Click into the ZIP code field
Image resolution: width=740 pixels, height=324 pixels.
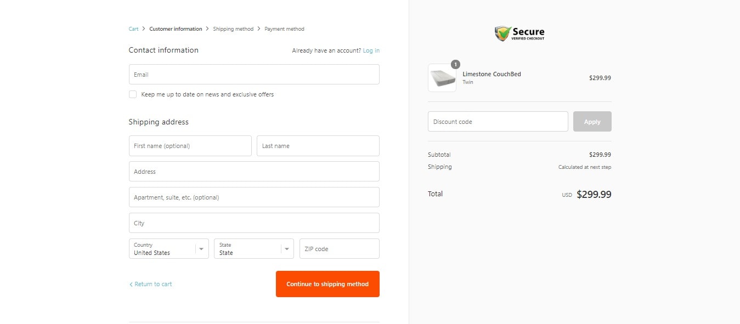click(x=340, y=249)
